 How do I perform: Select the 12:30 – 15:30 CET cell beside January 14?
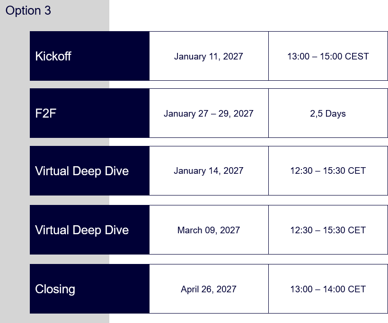coord(328,170)
